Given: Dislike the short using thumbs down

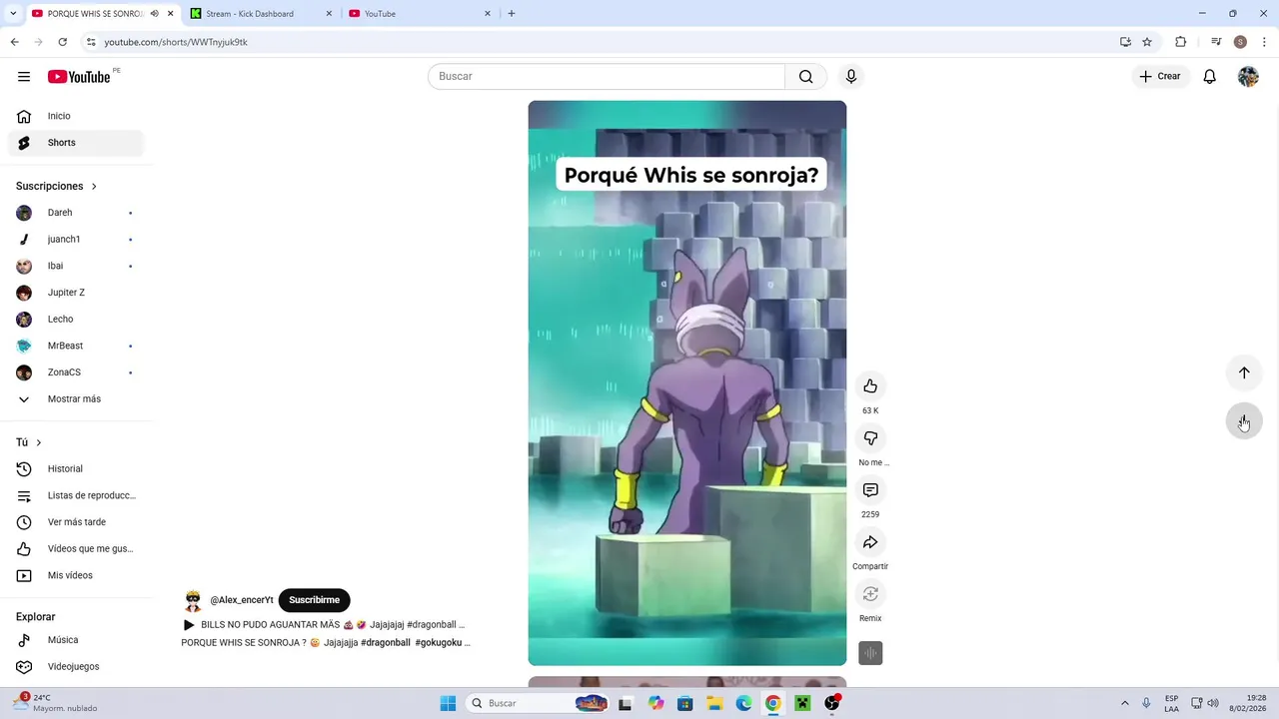Looking at the screenshot, I should point(870,438).
